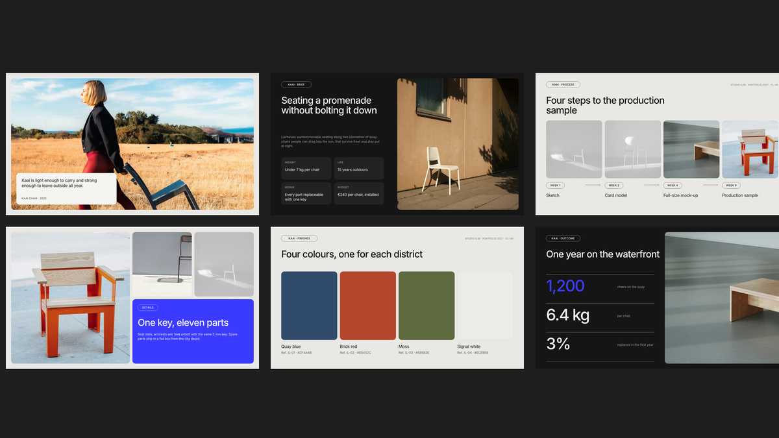
Task: Click the WEEK 2 step badge
Action: tap(614, 185)
